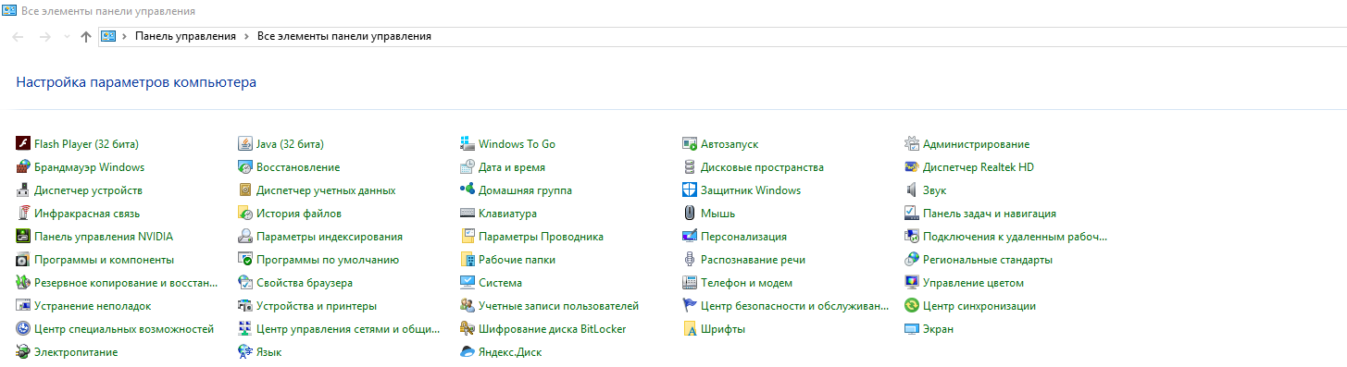Screen dimensions: 1347x367
Task: Open Панель управления NVIDIA icon
Action: tap(24, 236)
